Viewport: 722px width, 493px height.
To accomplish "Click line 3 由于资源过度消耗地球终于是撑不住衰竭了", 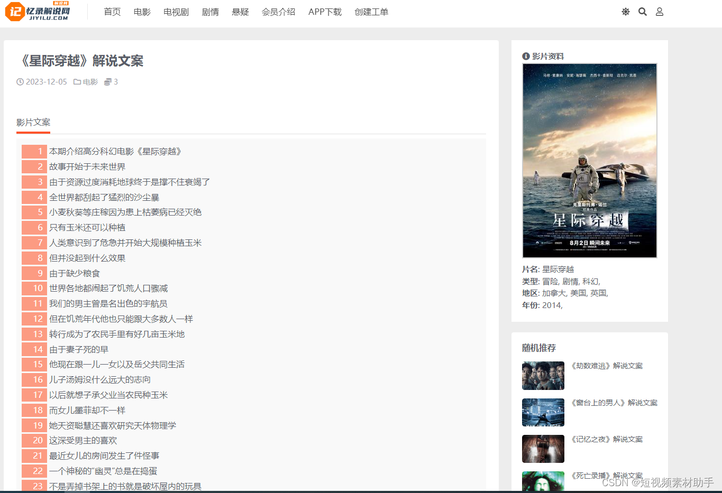I will 130,182.
